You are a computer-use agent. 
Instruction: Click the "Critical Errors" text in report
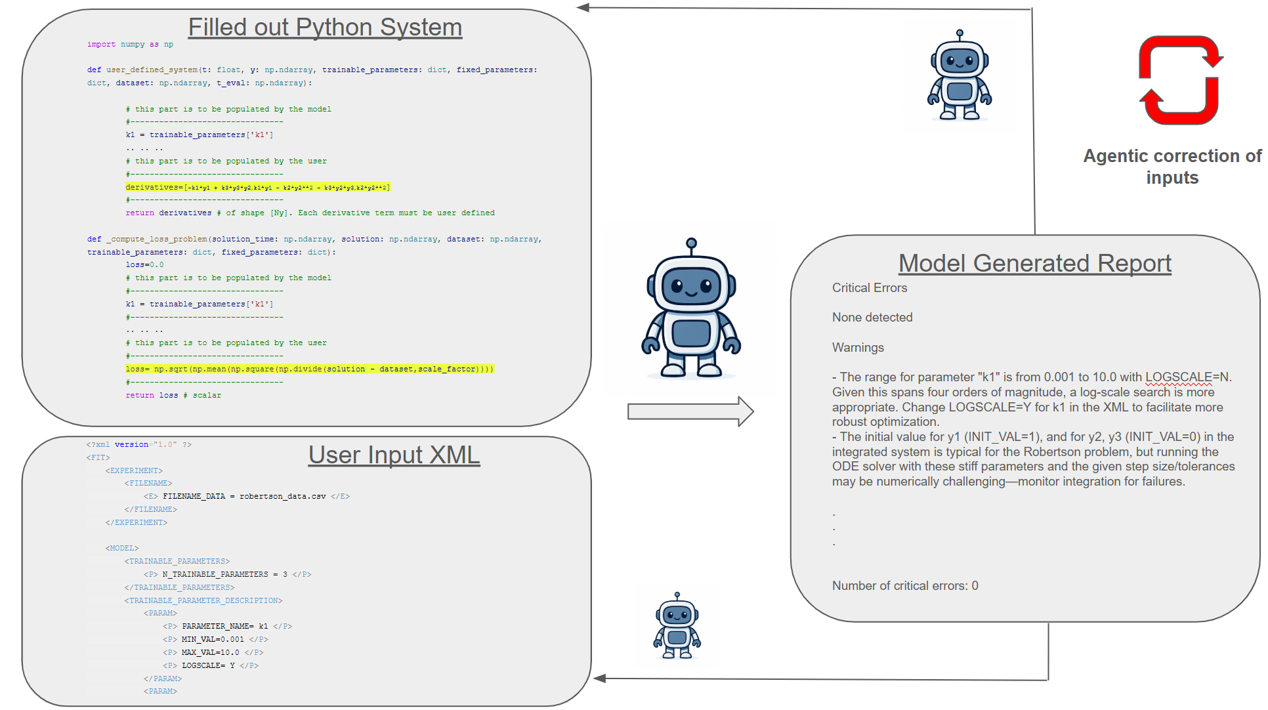click(869, 288)
